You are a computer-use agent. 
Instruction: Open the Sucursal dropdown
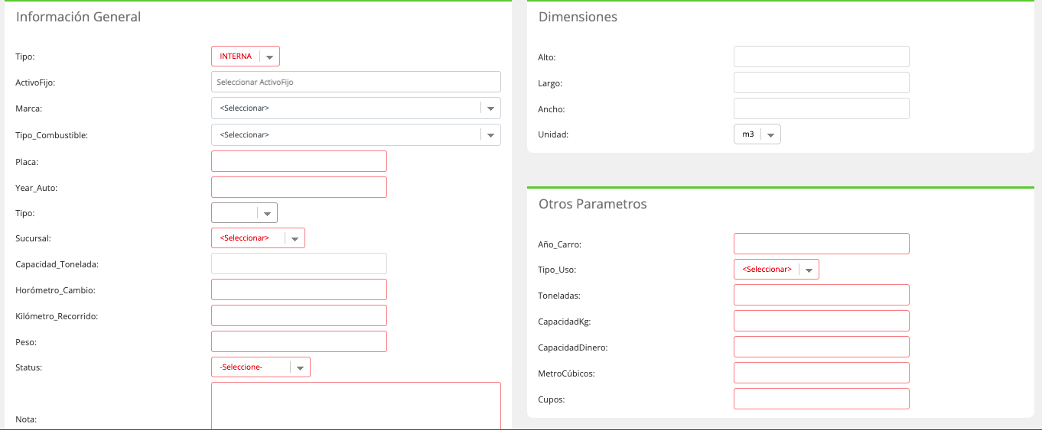point(258,238)
